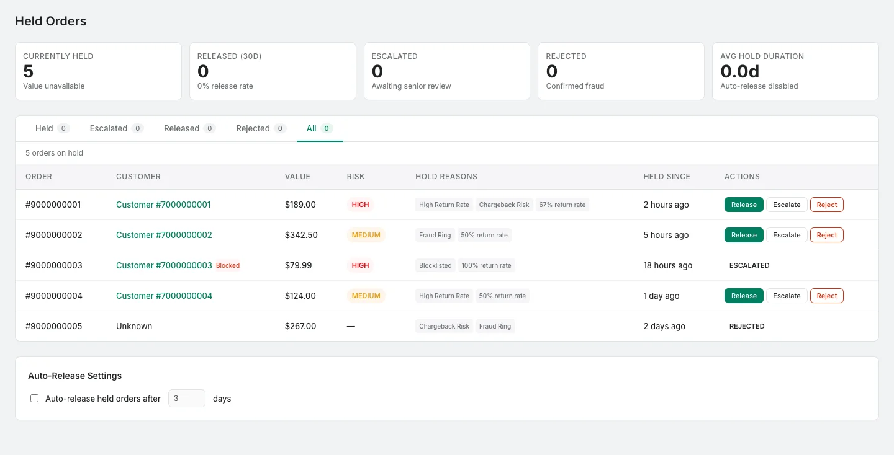Click the Chargeback Risk tag on first order
Image resolution: width=894 pixels, height=455 pixels.
504,205
